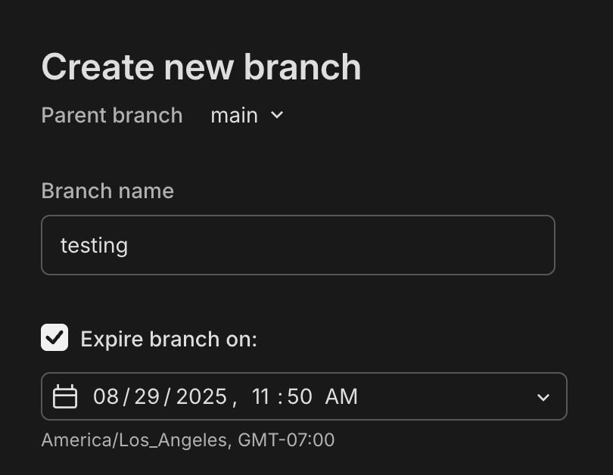Click the GMT-07:00 offset text
Image resolution: width=613 pixels, height=475 pixels.
pos(286,439)
